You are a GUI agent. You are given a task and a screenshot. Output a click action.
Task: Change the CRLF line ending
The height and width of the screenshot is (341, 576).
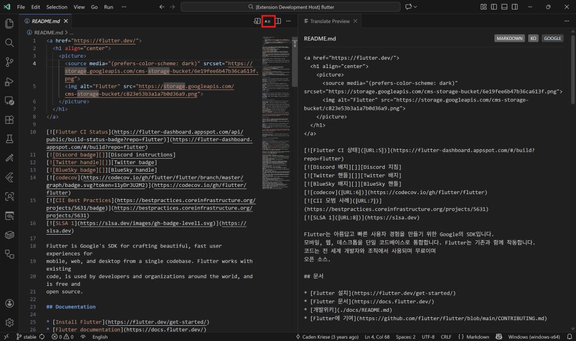(x=446, y=336)
